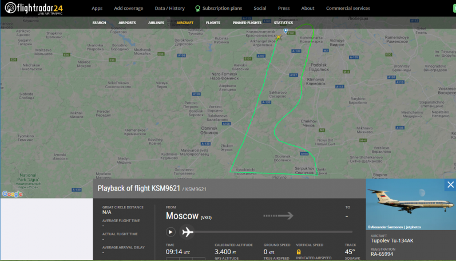Open the About page
This screenshot has width=456, height=261.
tap(308, 9)
